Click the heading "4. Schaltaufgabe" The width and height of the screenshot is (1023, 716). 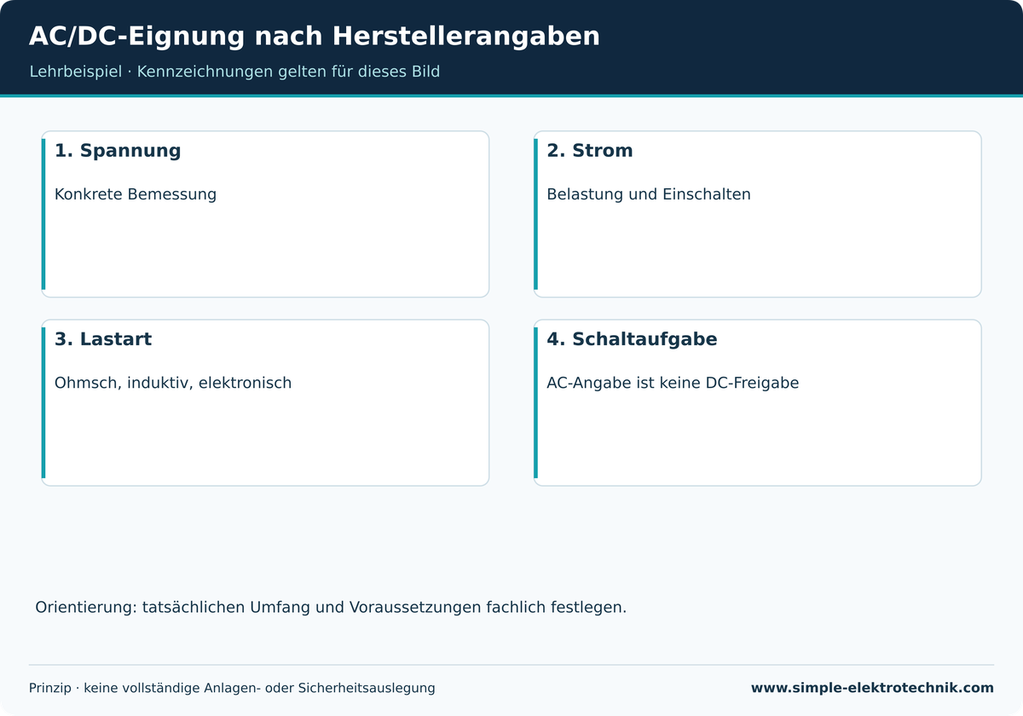(x=632, y=339)
